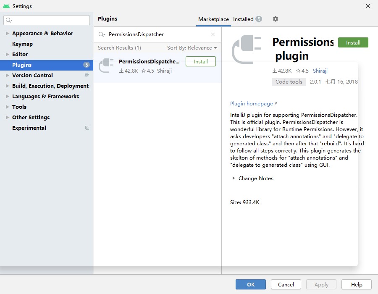Click the copy icon beside Experimental
Screen dimensions: 378x294
tap(87, 128)
